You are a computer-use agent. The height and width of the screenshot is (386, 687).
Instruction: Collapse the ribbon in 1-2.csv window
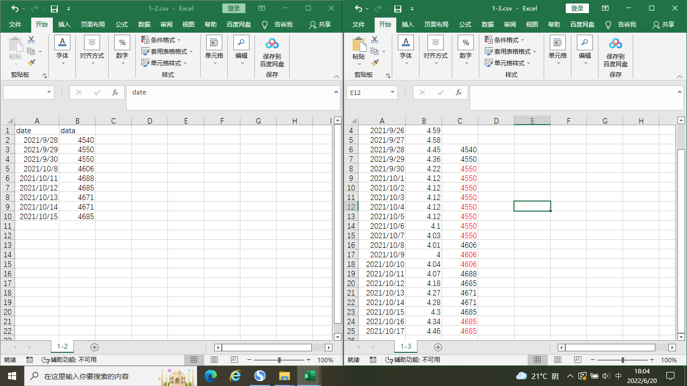coord(336,77)
